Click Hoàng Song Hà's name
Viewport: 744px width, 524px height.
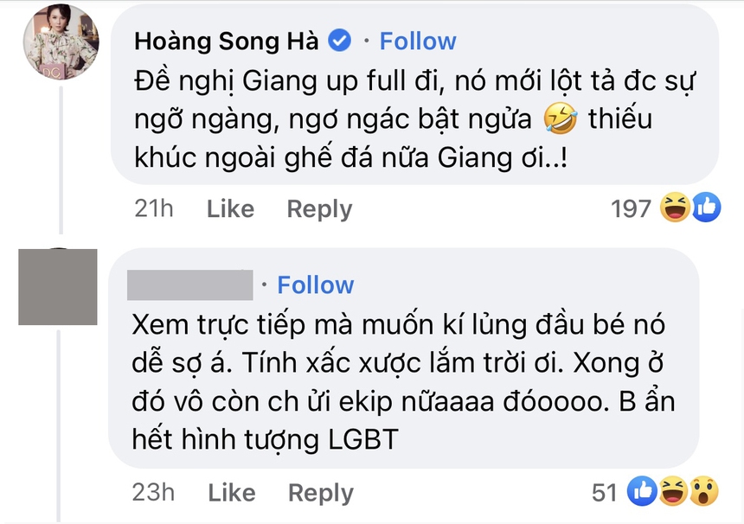(227, 40)
